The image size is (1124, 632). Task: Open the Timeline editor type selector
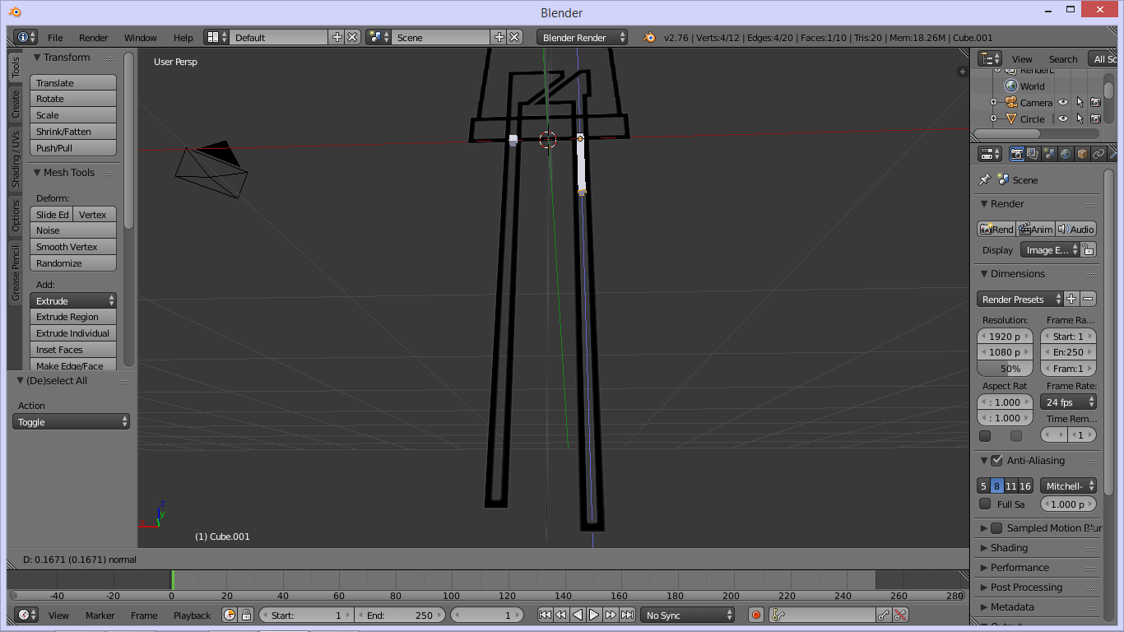click(x=26, y=615)
